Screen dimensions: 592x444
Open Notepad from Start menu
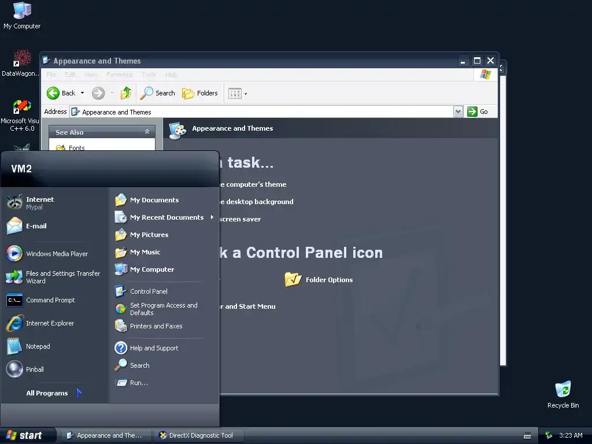click(55, 346)
